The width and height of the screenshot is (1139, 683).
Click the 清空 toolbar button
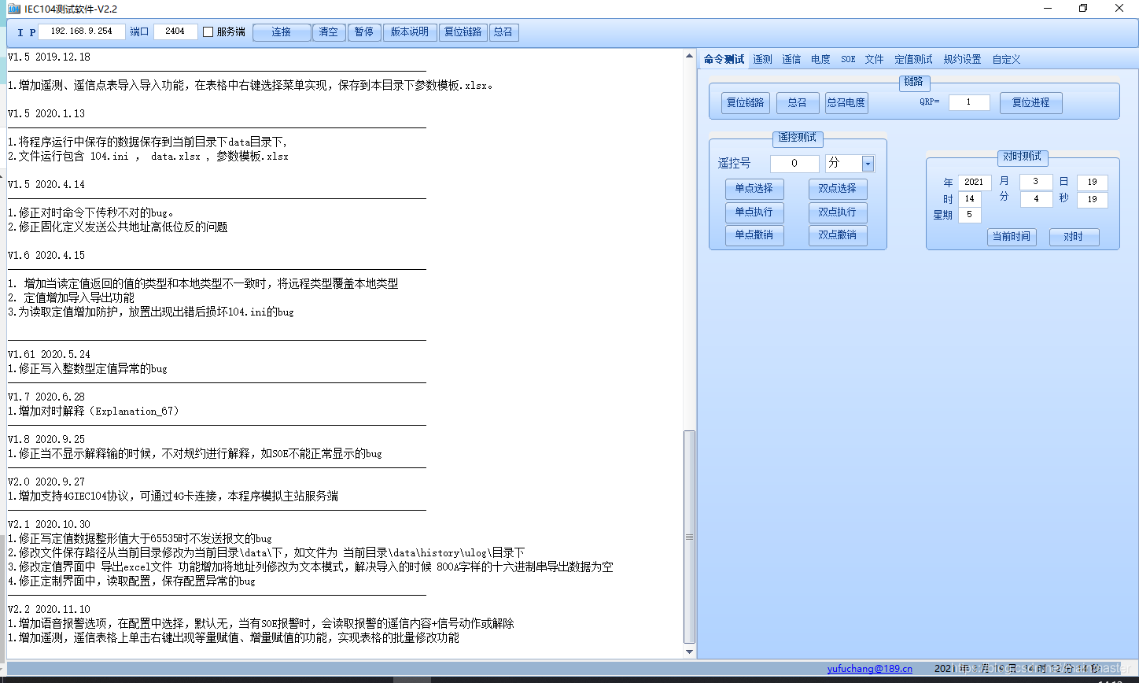328,32
